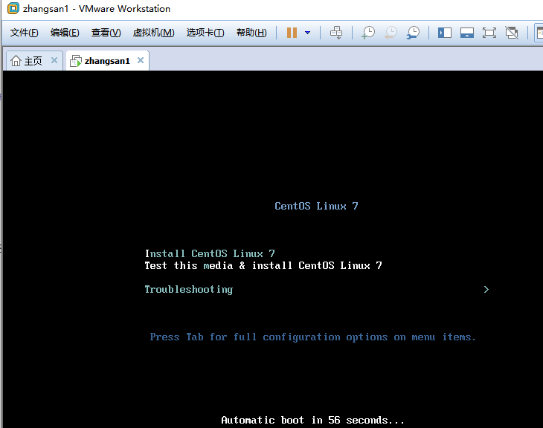The height and width of the screenshot is (428, 543).
Task: Open the 文件(F) menu
Action: 24,33
